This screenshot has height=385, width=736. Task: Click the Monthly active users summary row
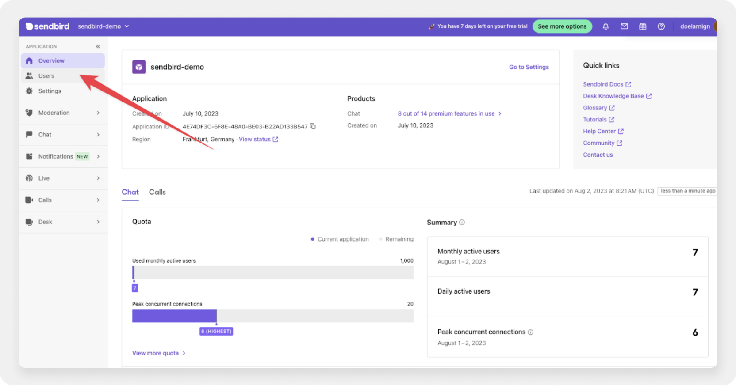(x=567, y=257)
